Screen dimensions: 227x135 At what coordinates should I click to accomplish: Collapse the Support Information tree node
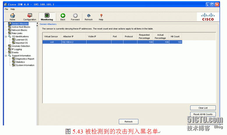(6, 55)
